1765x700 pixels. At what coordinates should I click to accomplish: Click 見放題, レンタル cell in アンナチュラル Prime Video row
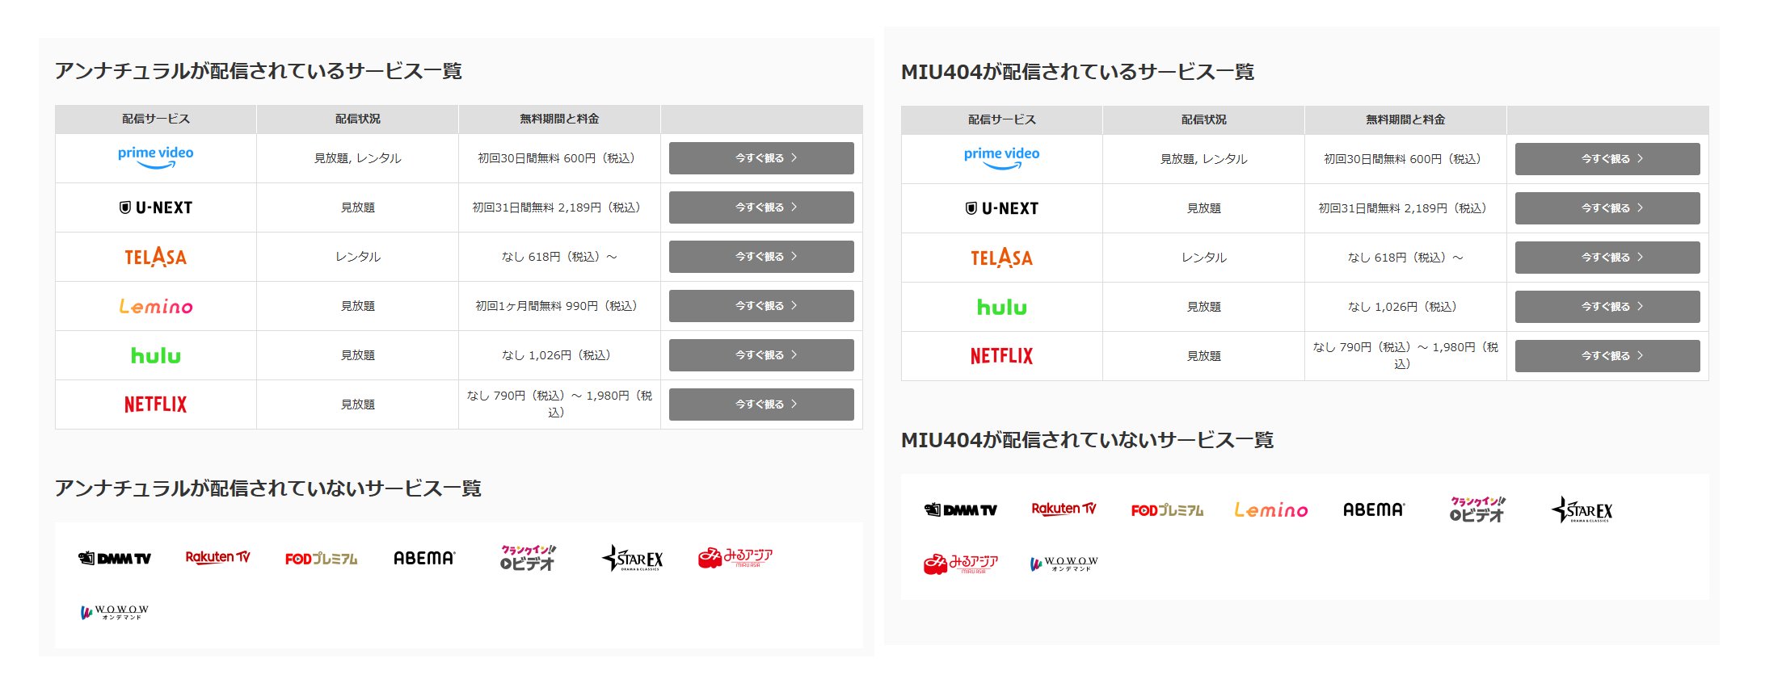pos(358,158)
